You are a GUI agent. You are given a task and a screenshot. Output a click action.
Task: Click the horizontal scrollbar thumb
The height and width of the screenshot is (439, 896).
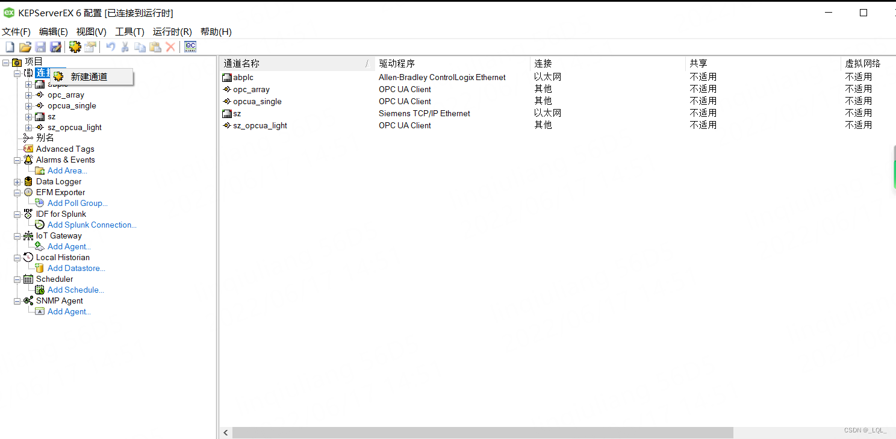click(x=483, y=432)
